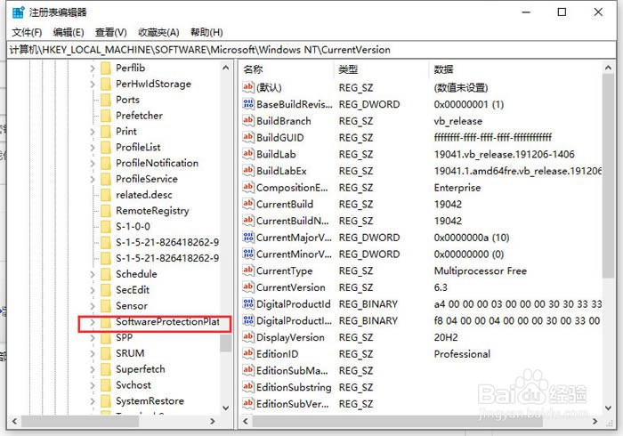Click the Professional data cell

462,354
